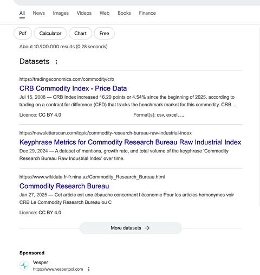Click the arrow on More datasets
The image size is (260, 275).
tap(147, 228)
